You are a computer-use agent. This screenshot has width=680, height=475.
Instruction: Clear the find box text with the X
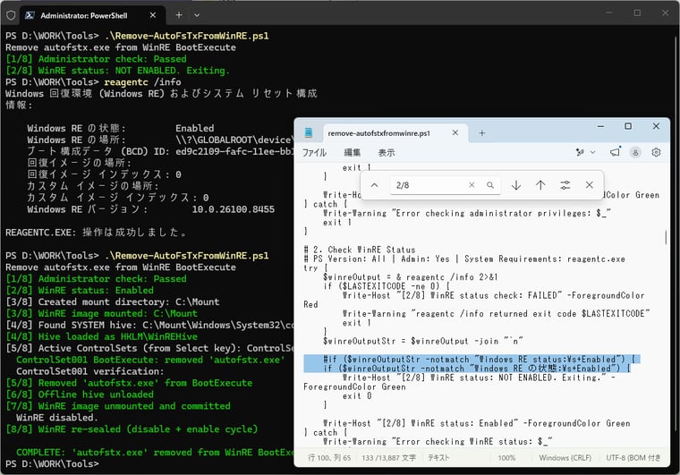point(472,185)
